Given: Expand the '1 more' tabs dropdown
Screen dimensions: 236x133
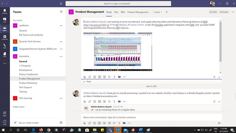Looking at the screenshot, I should click(158, 12).
